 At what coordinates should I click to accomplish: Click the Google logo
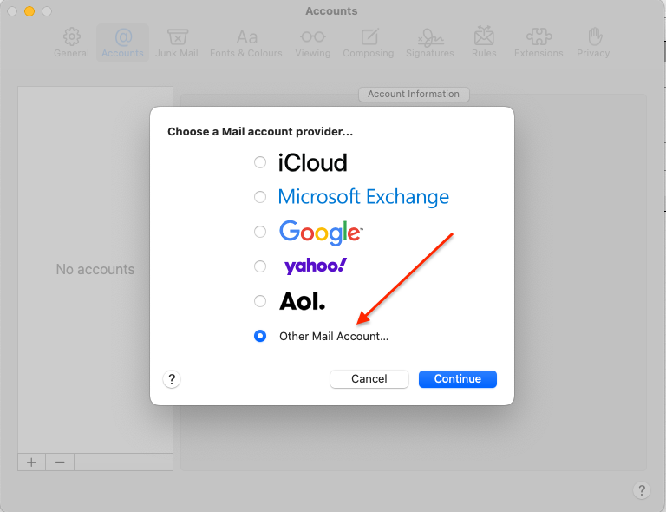pyautogui.click(x=321, y=233)
